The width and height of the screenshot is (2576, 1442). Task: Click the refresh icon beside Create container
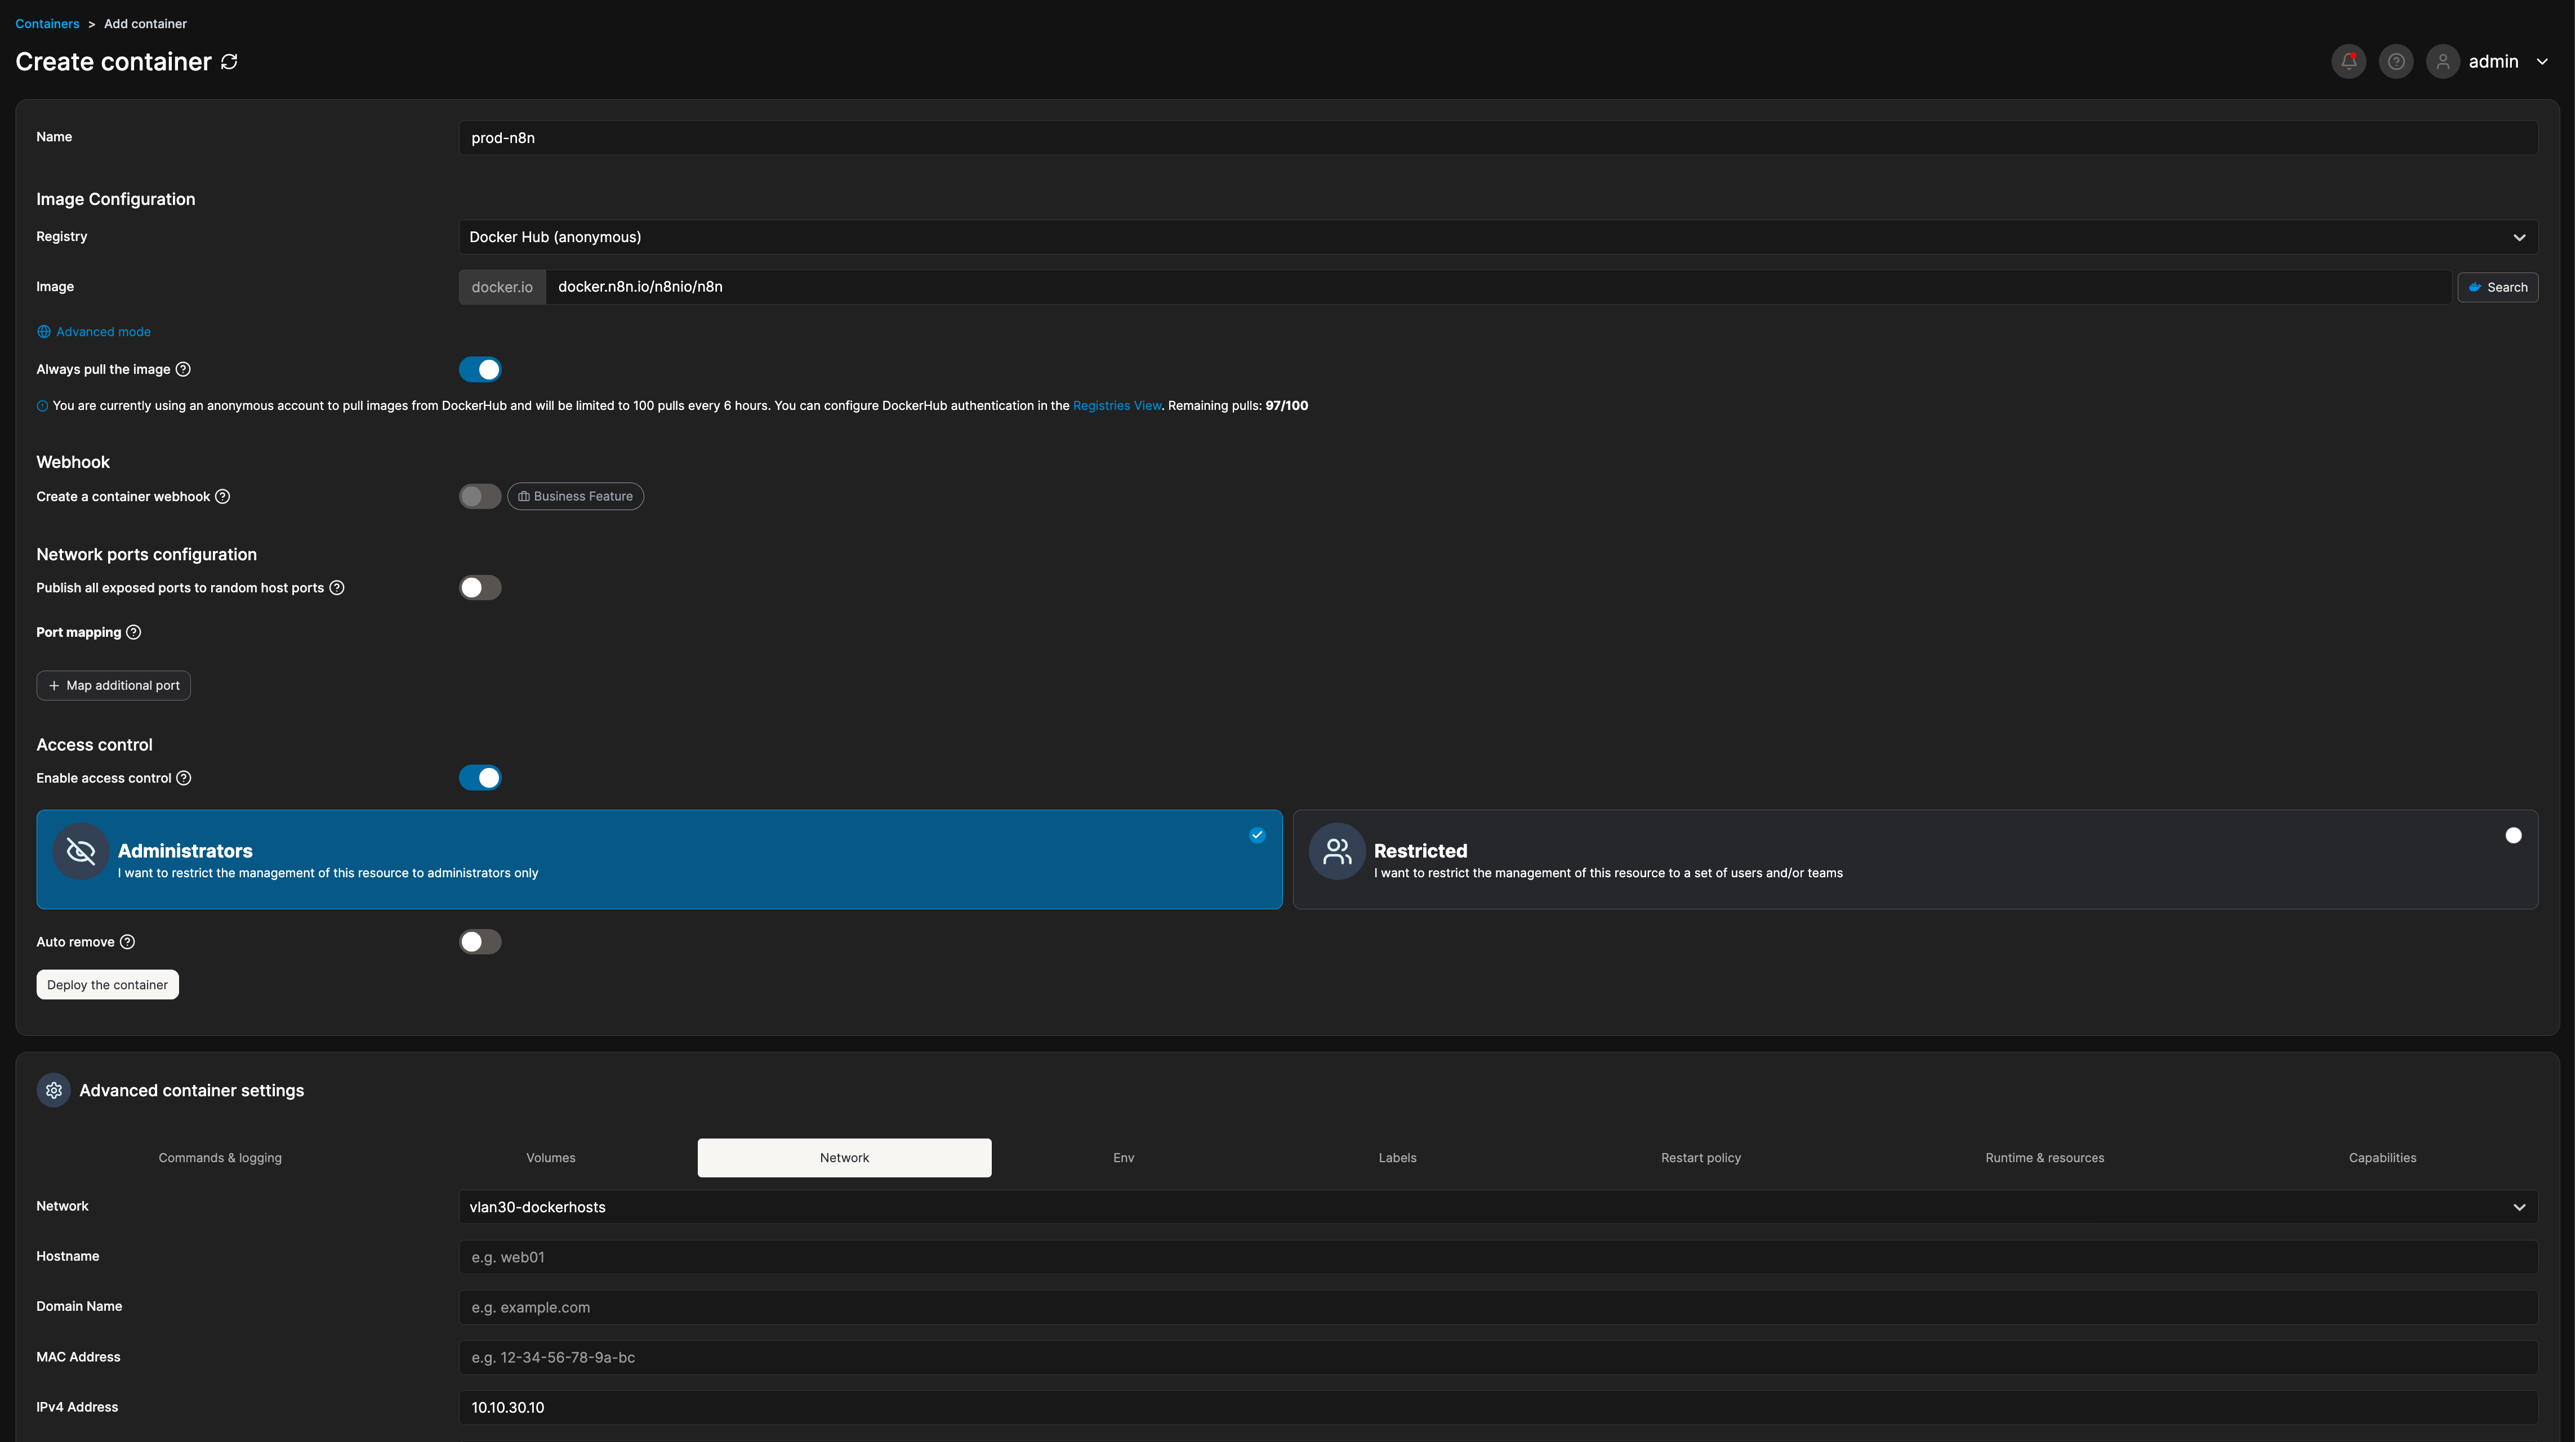click(229, 62)
